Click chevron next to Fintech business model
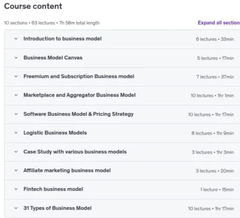240x218 pixels. (x=16, y=189)
